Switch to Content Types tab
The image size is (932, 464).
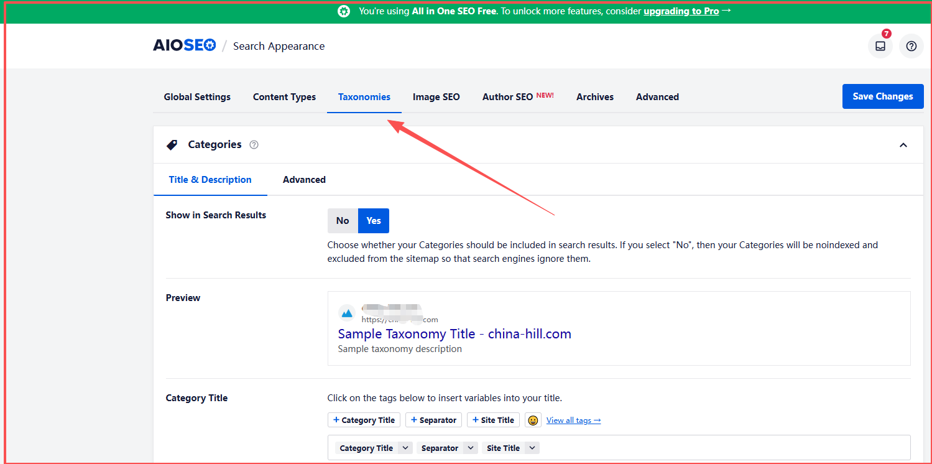284,97
